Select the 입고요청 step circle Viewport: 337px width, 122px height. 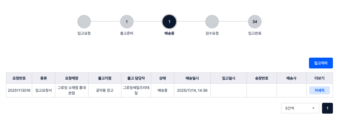(x=84, y=22)
